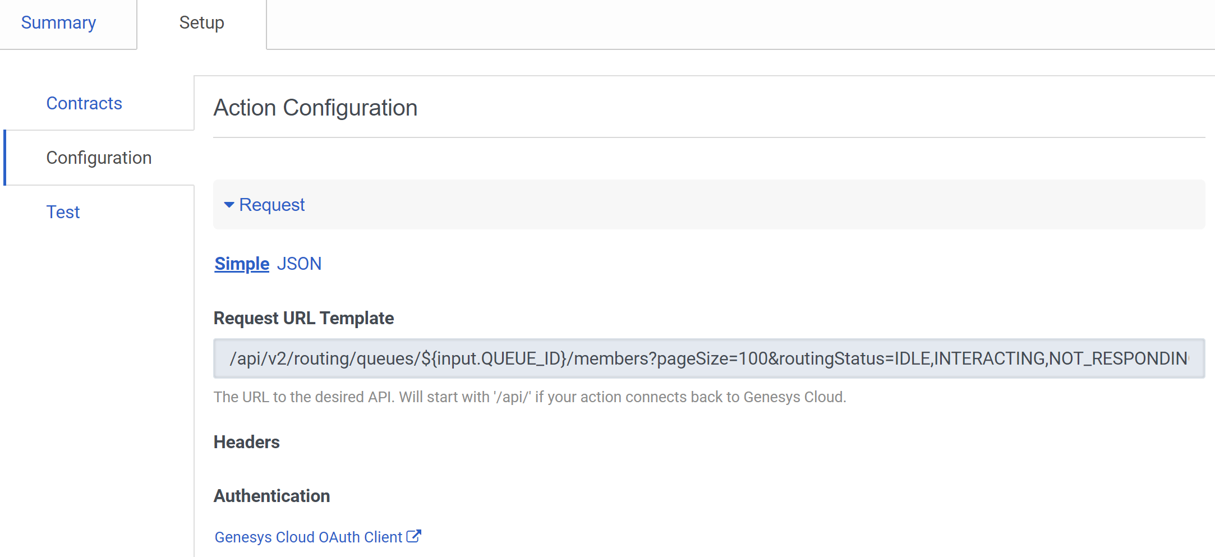Open the Summary tab
Image resolution: width=1215 pixels, height=557 pixels.
(x=58, y=23)
